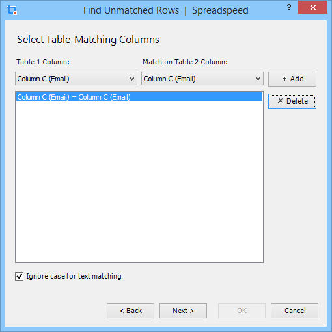Open Table 2 combo box showing Column C (Email)
The image size is (332, 332).
click(x=202, y=79)
